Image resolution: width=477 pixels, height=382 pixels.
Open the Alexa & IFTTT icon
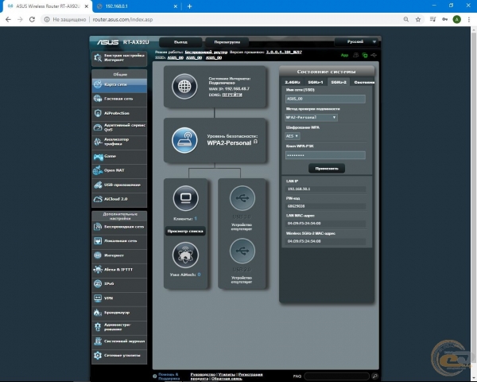point(98,269)
